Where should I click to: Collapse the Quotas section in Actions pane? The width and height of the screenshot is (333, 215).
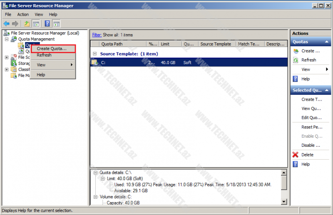(327, 42)
